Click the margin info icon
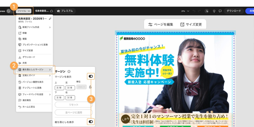 [x=69, y=71]
